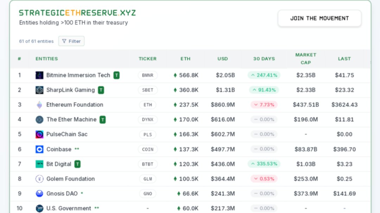Sort by the 30 Days column header

(264, 59)
